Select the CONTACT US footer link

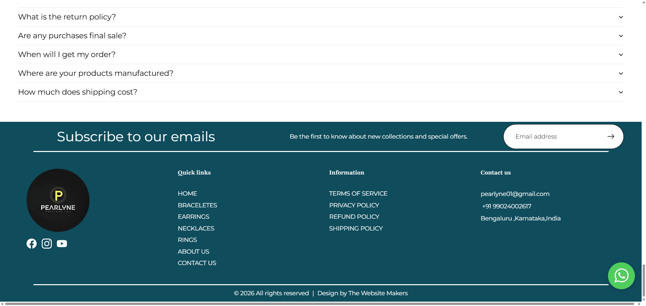[197, 263]
